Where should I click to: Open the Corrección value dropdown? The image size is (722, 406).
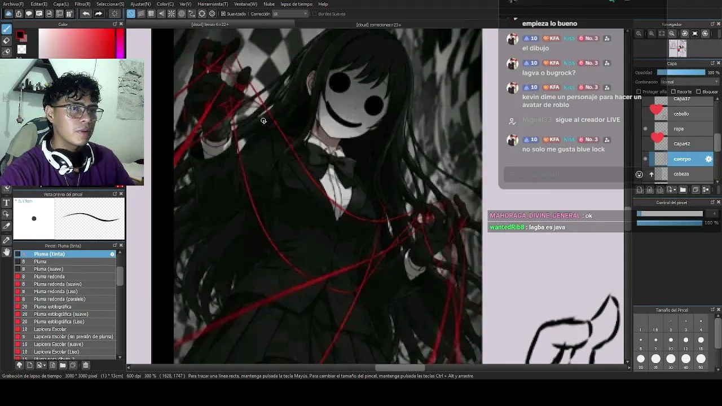coord(290,14)
